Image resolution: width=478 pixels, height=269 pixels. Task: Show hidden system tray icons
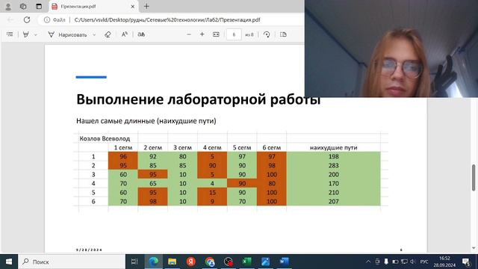(368, 262)
